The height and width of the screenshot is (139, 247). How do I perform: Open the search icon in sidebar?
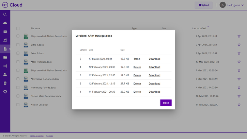5,15
